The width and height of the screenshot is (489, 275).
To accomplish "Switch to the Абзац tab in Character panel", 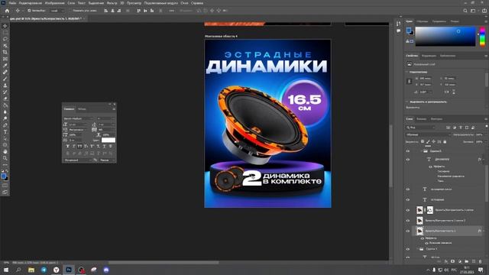I will point(82,108).
